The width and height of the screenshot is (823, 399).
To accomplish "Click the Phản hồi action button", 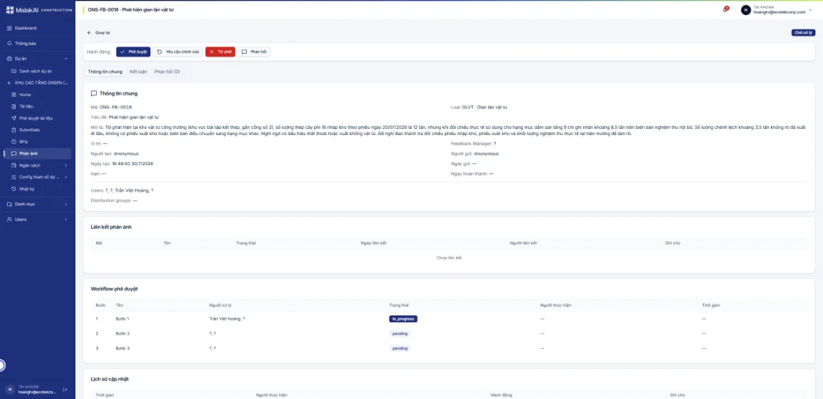I will (x=254, y=51).
